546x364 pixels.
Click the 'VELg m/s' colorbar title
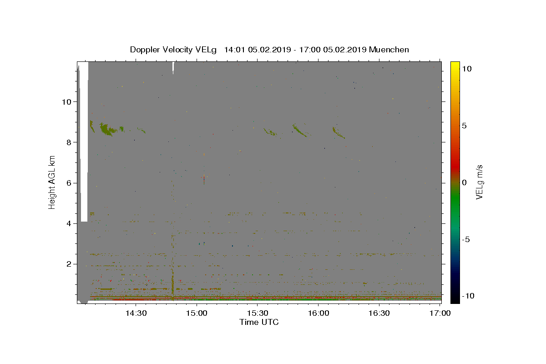tap(480, 182)
